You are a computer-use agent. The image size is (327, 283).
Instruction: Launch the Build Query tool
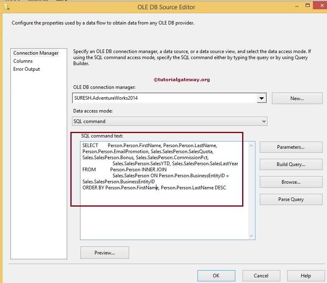291,164
